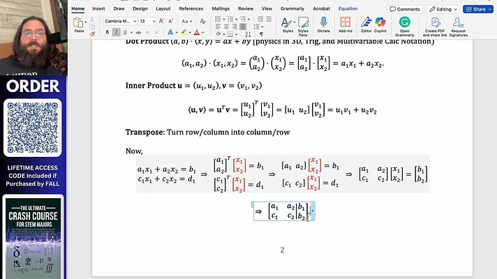497x279 pixels.
Task: Expand the Paste options arrow
Action: (86, 22)
